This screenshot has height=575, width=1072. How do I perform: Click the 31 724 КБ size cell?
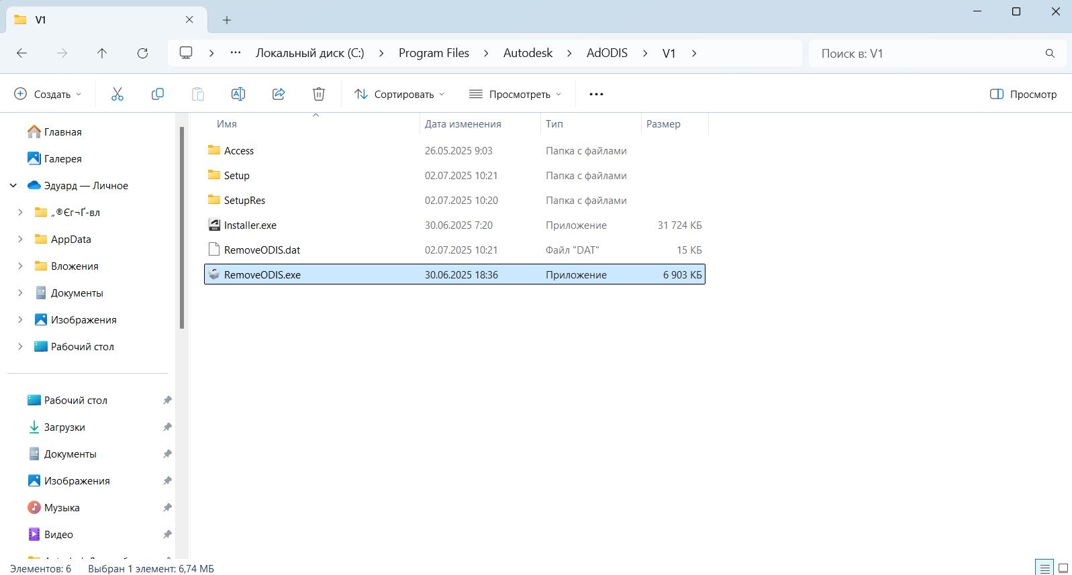(x=679, y=225)
